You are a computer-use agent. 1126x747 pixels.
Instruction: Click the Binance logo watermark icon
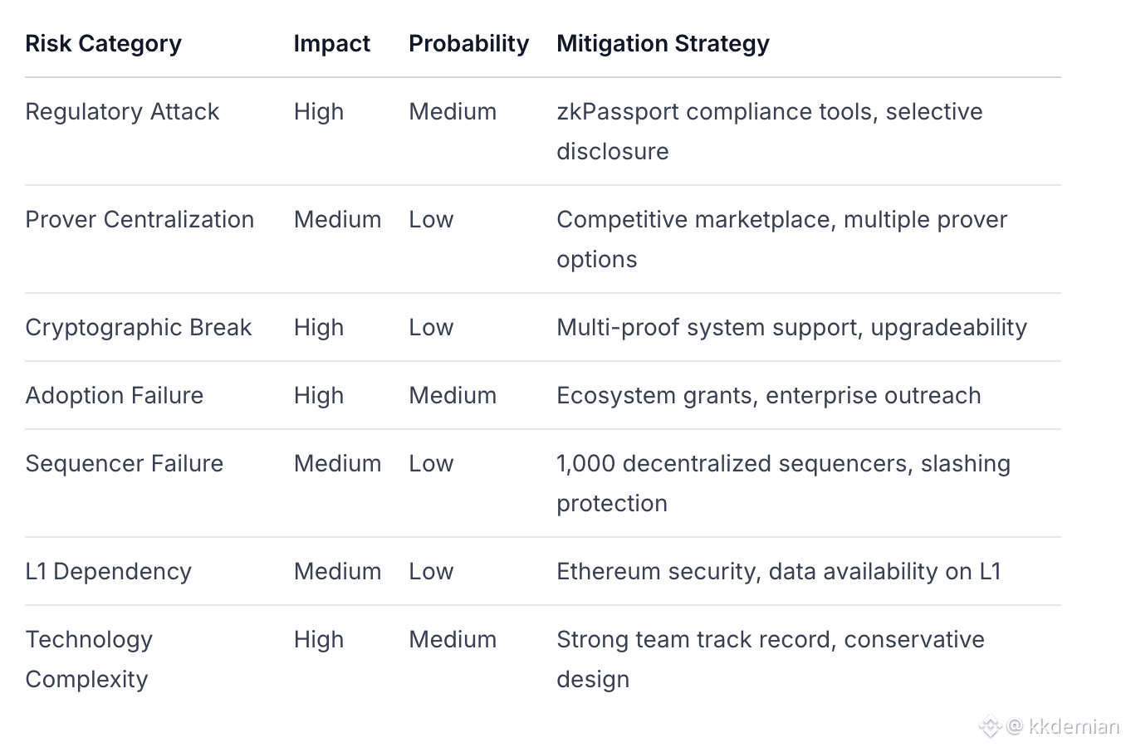(989, 727)
